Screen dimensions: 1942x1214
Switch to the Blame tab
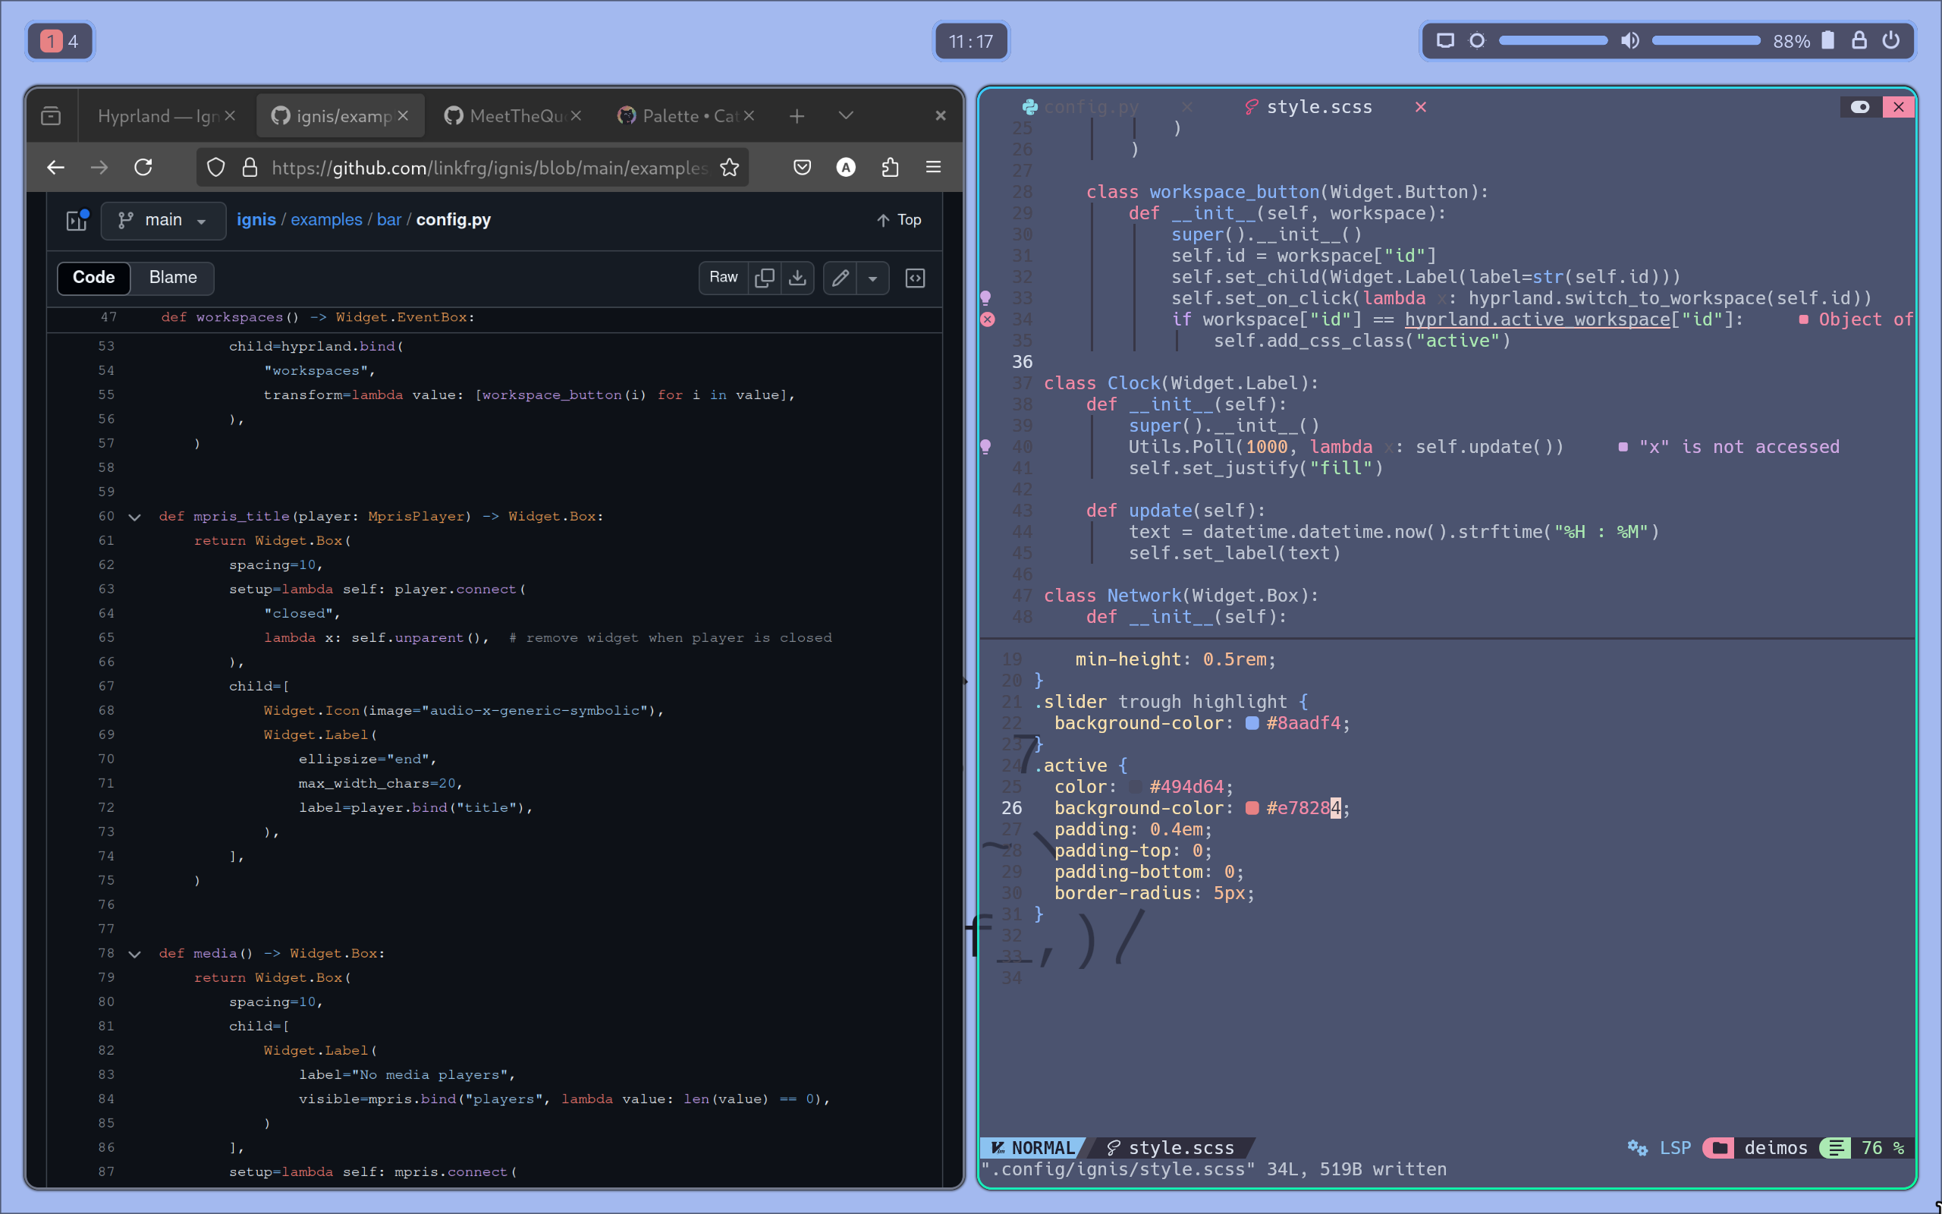171,278
